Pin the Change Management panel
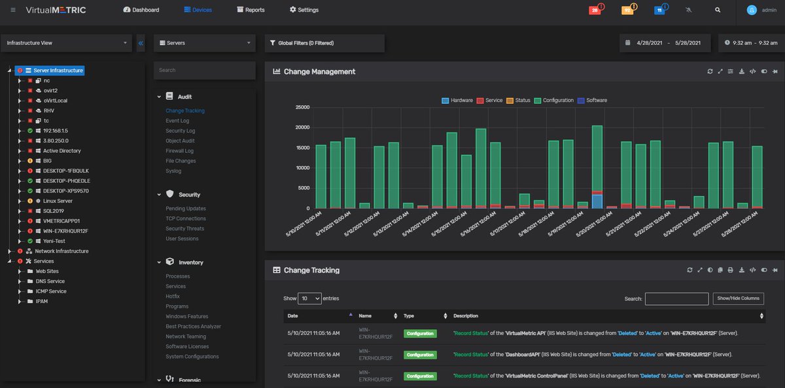 (x=775, y=71)
